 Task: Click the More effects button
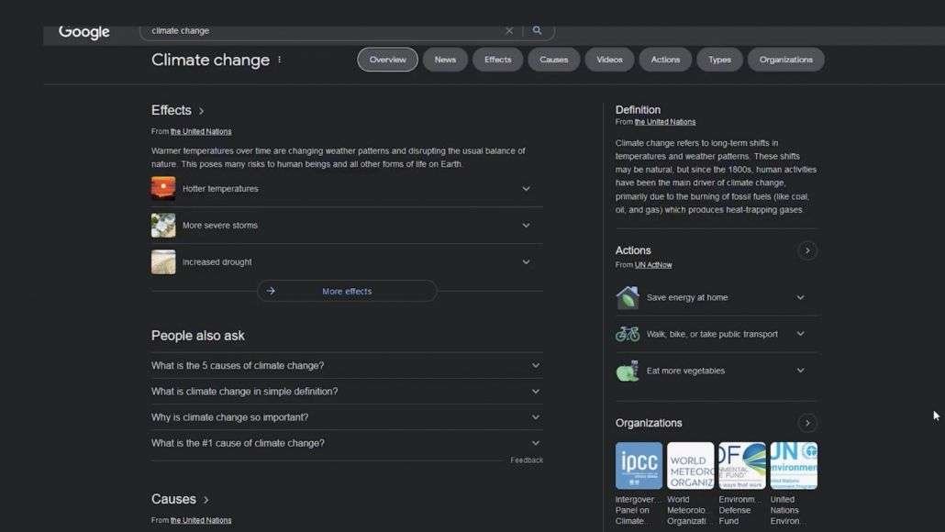(x=347, y=291)
